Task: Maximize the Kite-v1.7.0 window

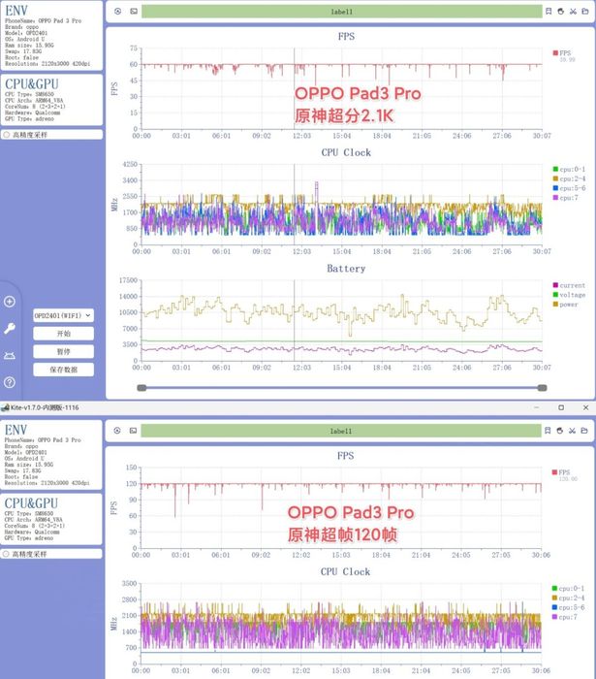Action: [561, 407]
